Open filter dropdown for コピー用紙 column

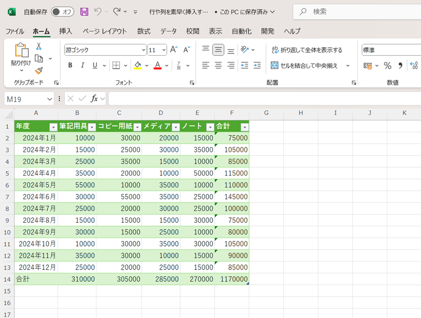coord(137,127)
